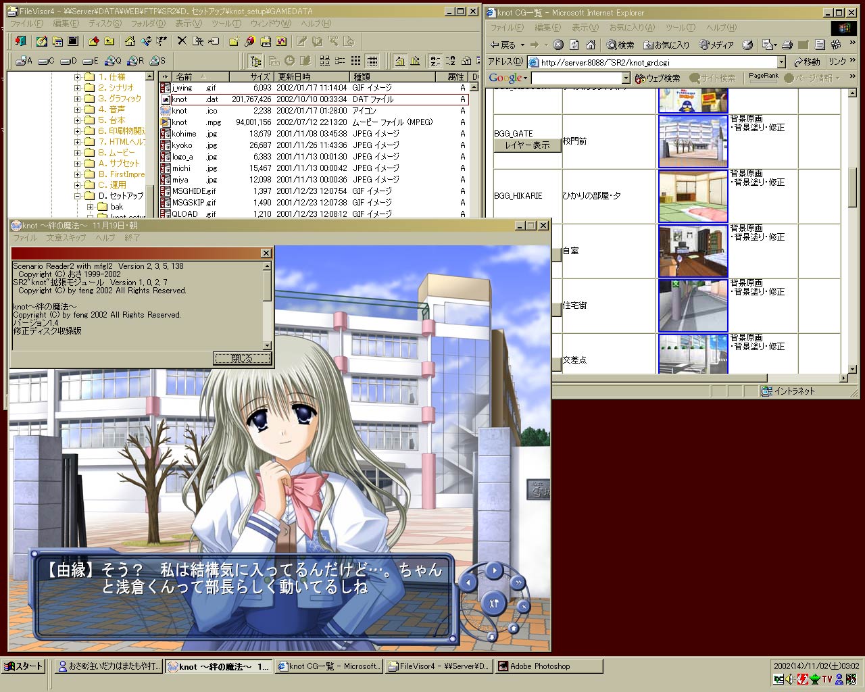Collapse the 'D. セットアップ' tree folder
The image size is (865, 692).
[x=78, y=196]
